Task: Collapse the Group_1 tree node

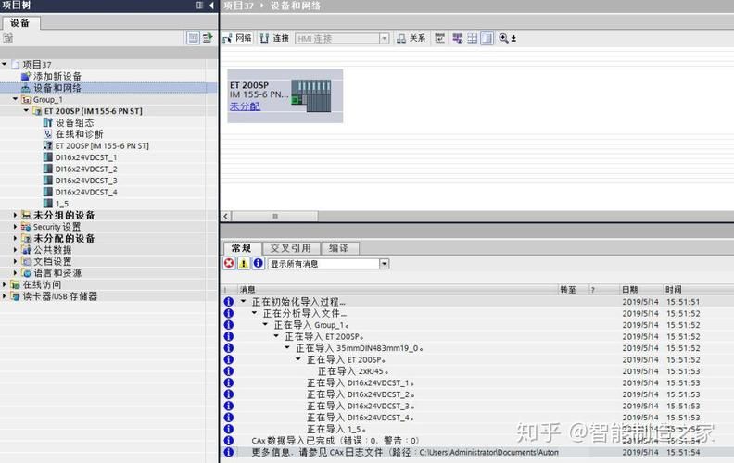Action: pyautogui.click(x=15, y=99)
